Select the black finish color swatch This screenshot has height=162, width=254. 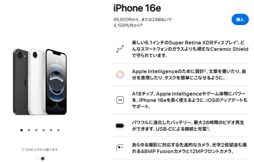point(43,158)
